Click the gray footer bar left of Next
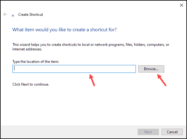 [69, 132]
